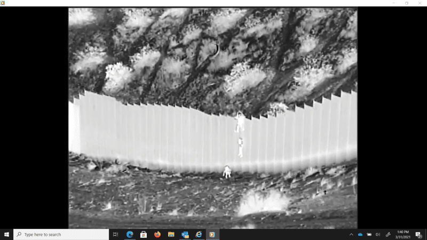Open the clock showing 1:40 PM
Image resolution: width=427 pixels, height=240 pixels.
[404, 234]
